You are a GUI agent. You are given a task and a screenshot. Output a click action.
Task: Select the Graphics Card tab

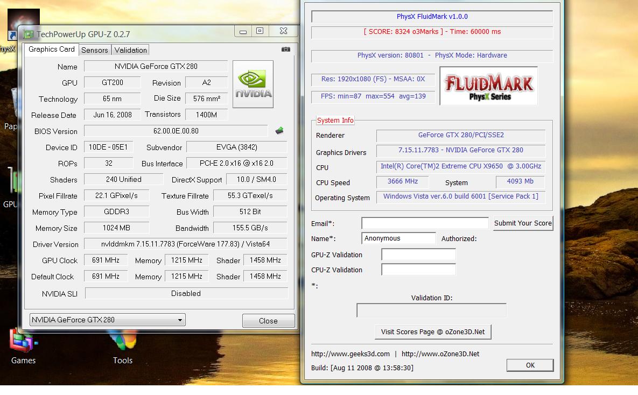[51, 49]
